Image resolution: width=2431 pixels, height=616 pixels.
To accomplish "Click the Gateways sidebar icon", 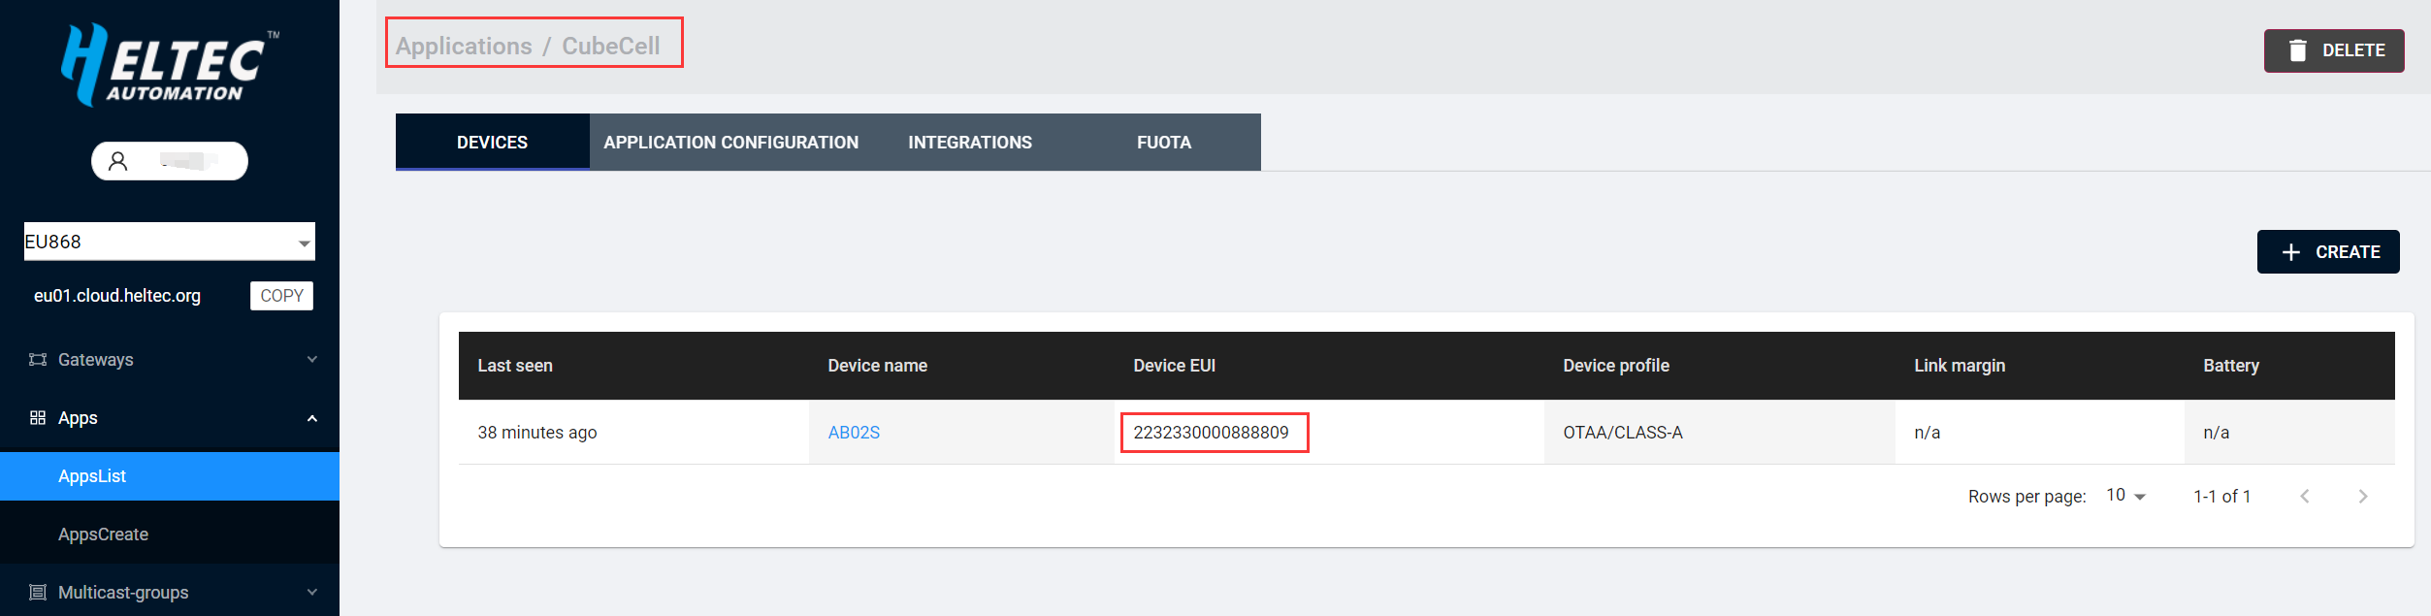I will click(38, 360).
